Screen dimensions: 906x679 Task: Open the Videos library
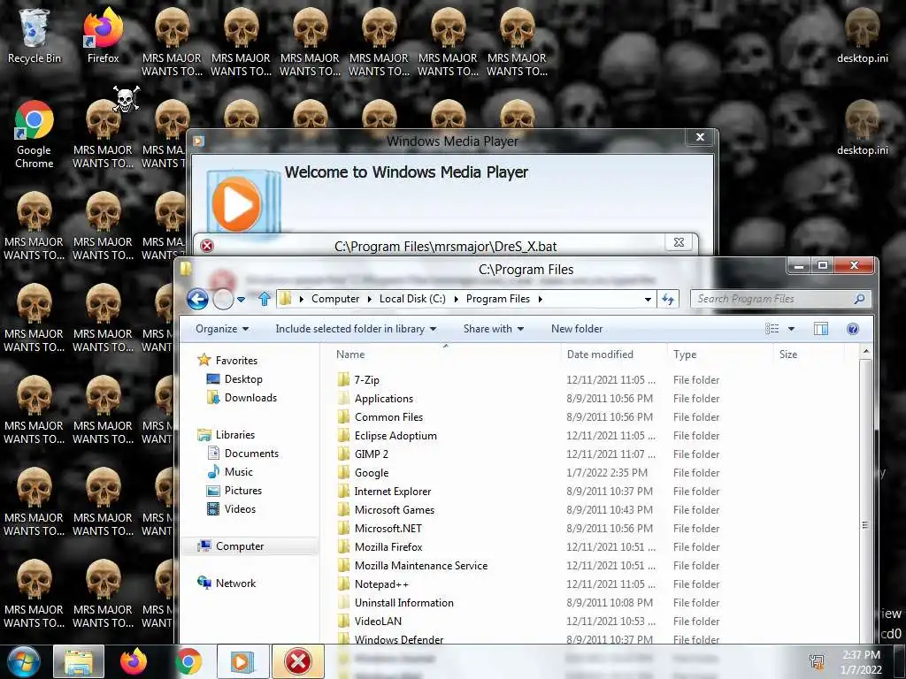(x=231, y=508)
